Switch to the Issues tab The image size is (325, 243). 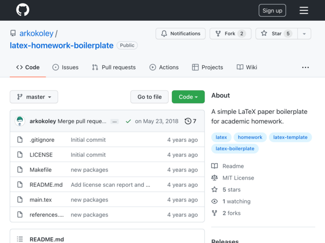(66, 67)
